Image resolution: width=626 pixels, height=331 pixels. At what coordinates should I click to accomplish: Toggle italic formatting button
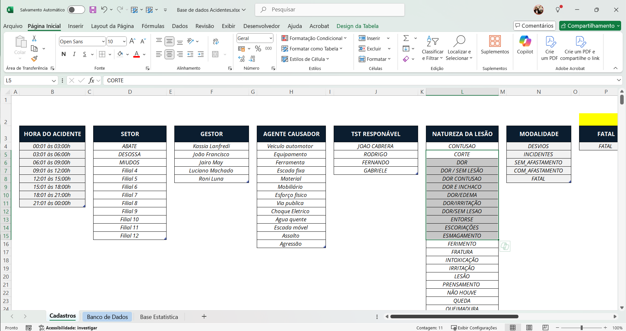(74, 54)
